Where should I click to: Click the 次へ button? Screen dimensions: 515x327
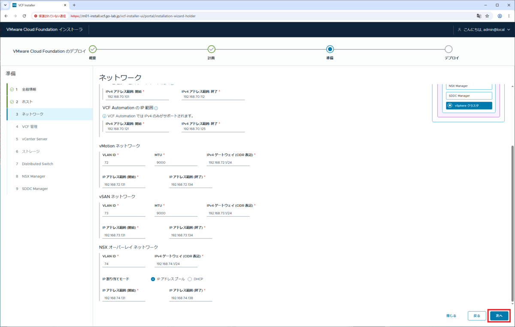pos(499,315)
